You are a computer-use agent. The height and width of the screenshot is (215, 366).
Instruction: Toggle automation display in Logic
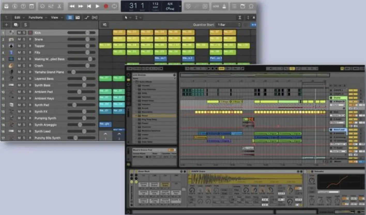[87, 18]
